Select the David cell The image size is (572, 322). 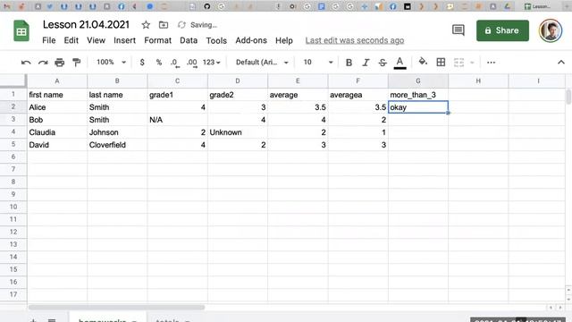click(57, 145)
